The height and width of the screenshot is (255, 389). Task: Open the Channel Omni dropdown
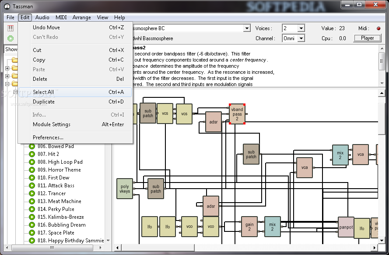tap(301, 38)
